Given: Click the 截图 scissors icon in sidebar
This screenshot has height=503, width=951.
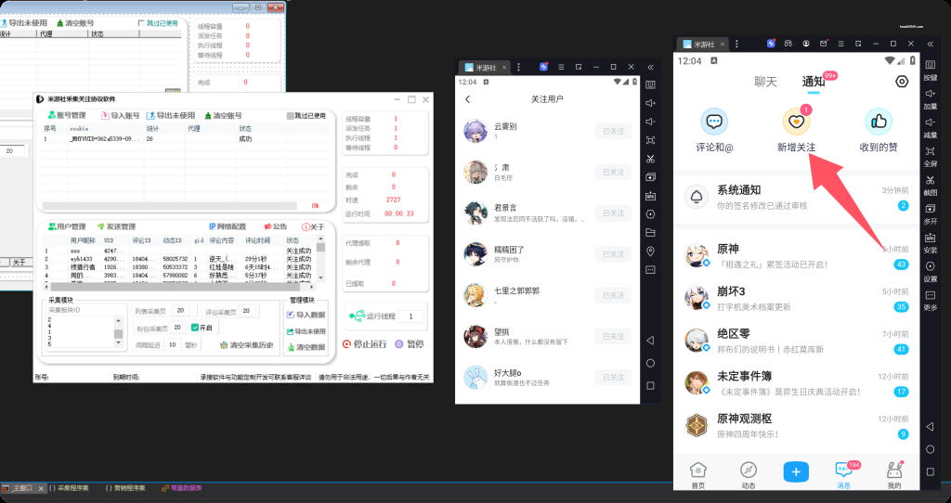Looking at the screenshot, I should pyautogui.click(x=930, y=179).
